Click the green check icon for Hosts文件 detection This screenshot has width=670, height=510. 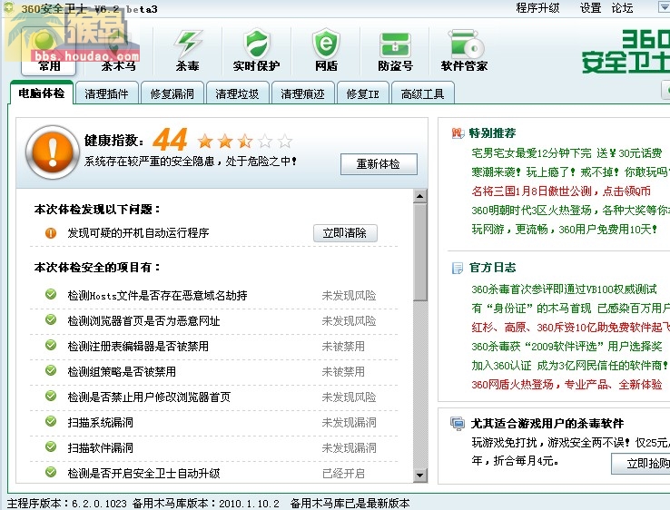click(51, 294)
